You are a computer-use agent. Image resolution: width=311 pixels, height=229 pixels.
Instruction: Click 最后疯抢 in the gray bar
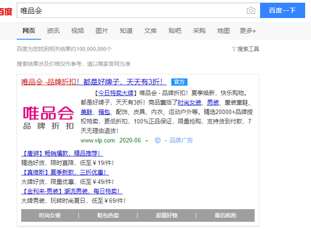point(225,215)
